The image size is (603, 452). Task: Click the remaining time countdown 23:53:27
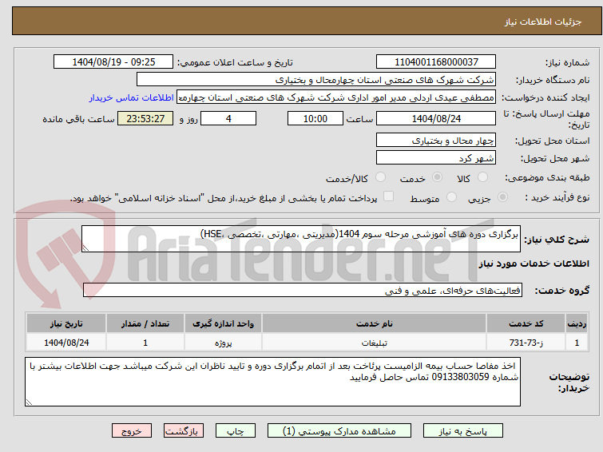click(x=145, y=118)
